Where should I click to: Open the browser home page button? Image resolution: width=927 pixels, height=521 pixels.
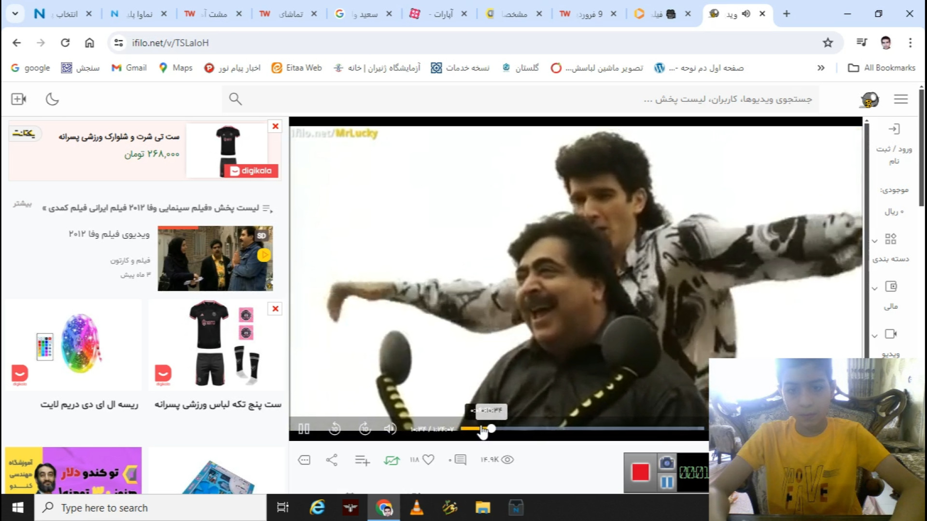89,42
